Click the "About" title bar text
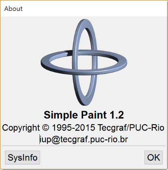This screenshot has width=168, height=170. pos(13,9)
